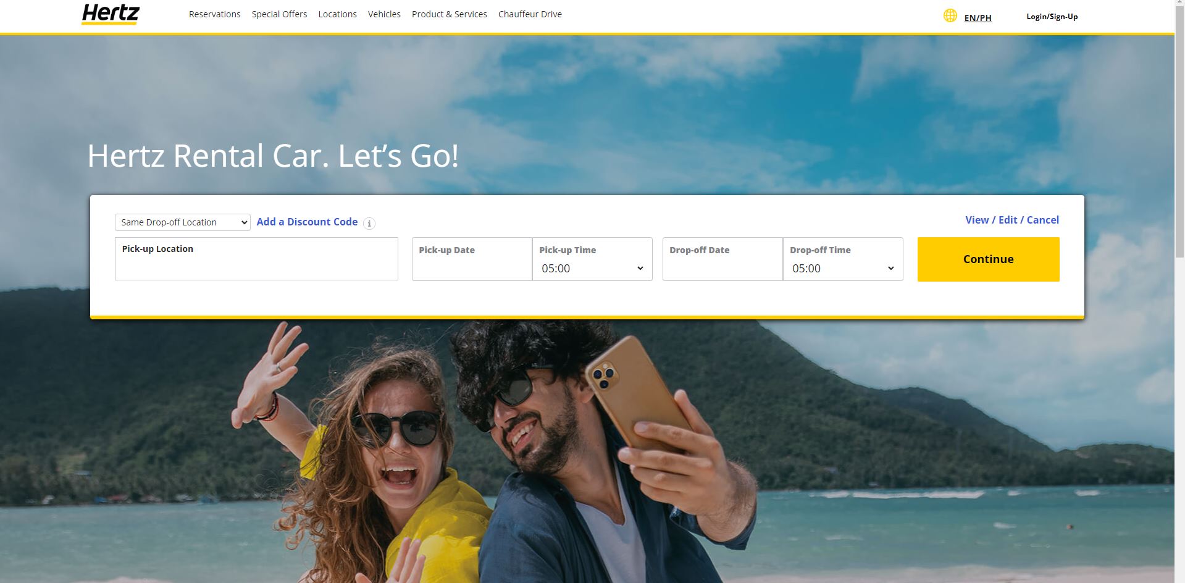
Task: Open the Reservations menu
Action: pyautogui.click(x=215, y=14)
